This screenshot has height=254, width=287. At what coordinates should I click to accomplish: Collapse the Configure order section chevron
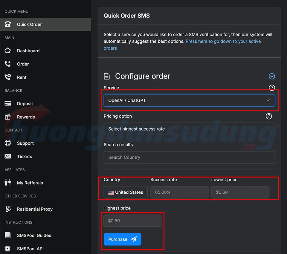(272, 76)
